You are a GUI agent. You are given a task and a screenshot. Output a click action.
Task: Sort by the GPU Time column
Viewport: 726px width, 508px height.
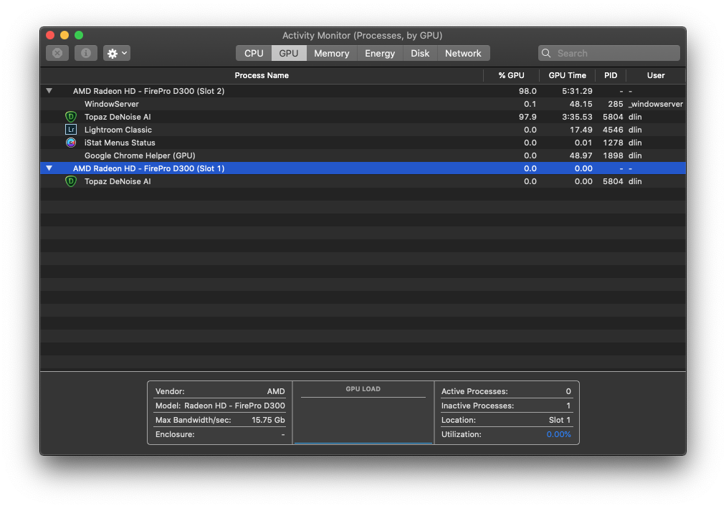click(567, 75)
